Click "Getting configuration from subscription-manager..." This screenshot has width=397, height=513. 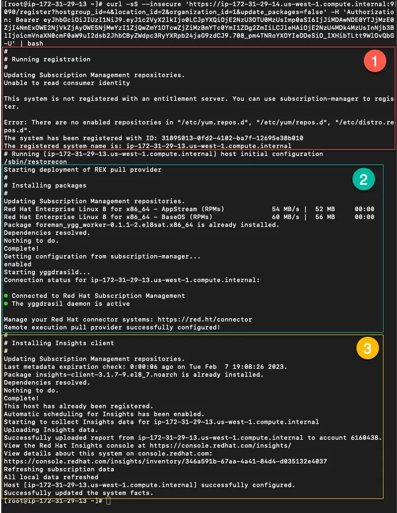point(102,256)
